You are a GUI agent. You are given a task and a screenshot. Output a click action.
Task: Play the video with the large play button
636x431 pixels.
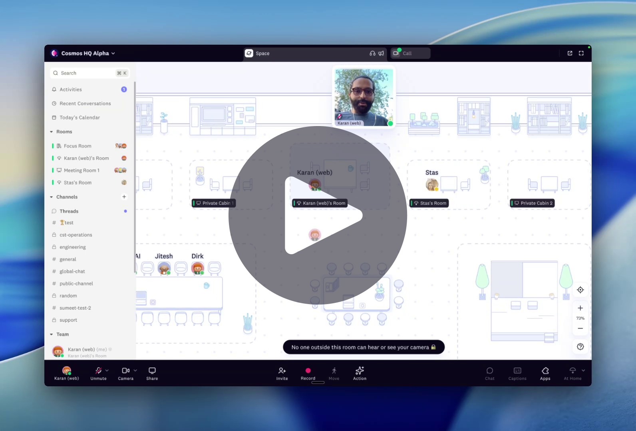tap(318, 215)
